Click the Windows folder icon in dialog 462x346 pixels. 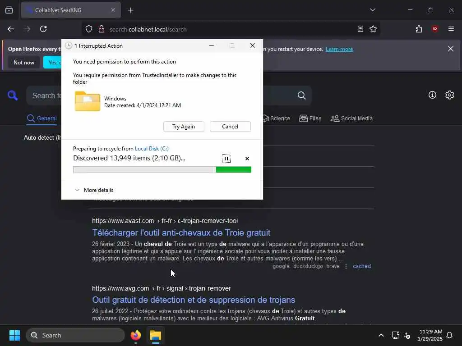point(88,101)
